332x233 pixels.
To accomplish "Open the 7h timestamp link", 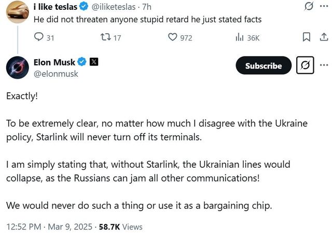I will [x=146, y=8].
